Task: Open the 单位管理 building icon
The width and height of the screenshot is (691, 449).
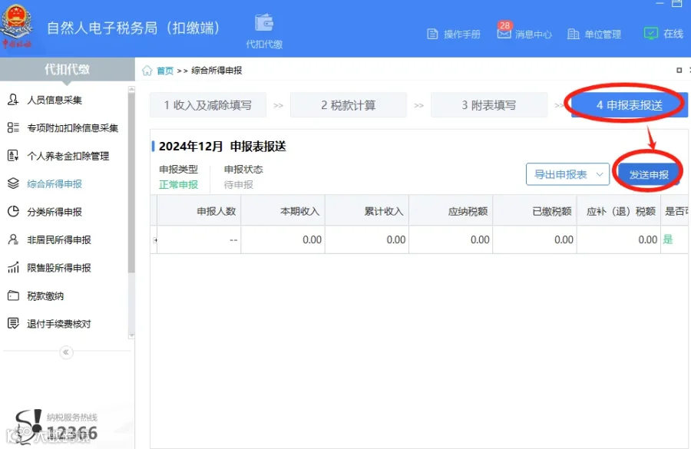Action: [573, 34]
